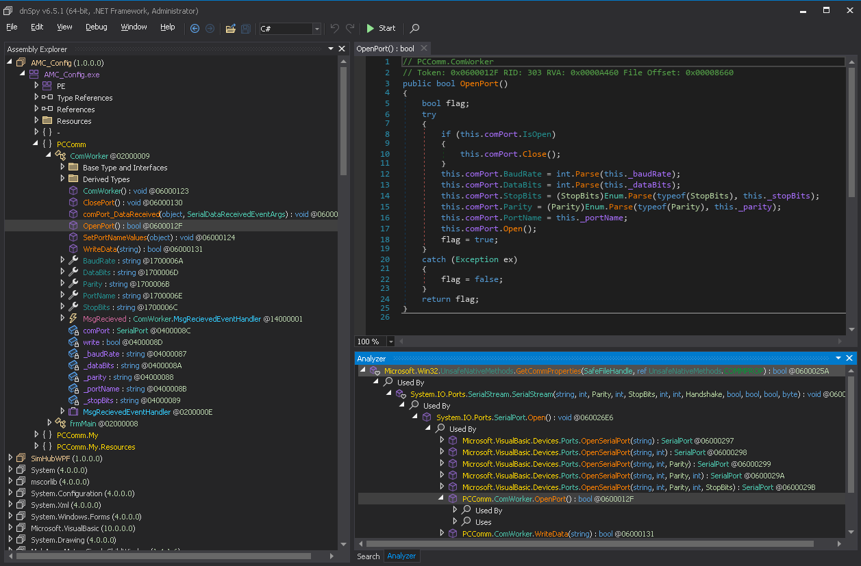861x566 pixels.
Task: Click the Navigate Forward arrow icon
Action: [210, 28]
